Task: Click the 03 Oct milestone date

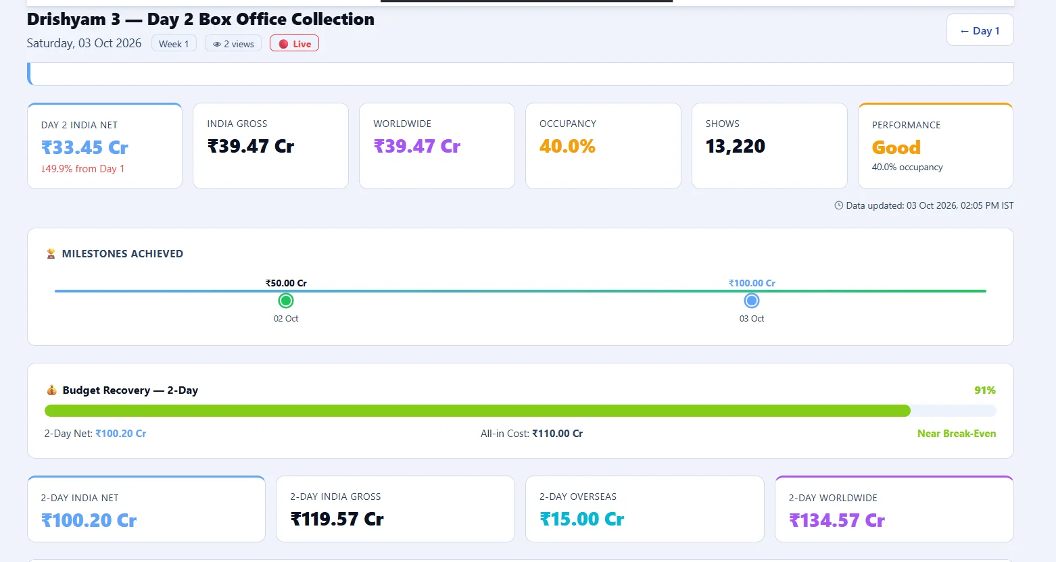Action: 752,319
